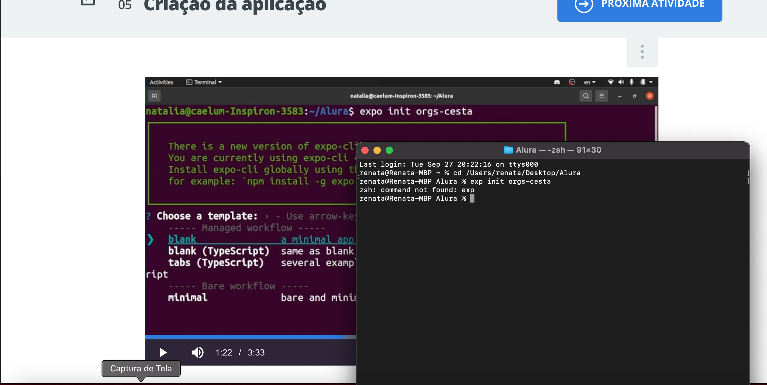The width and height of the screenshot is (767, 385).
Task: Click 'expo init orgs-cesta' command in video
Action: click(416, 111)
